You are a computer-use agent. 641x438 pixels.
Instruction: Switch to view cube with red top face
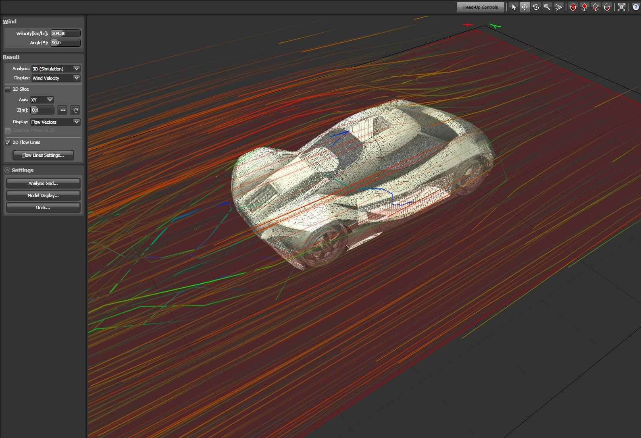[584, 7]
